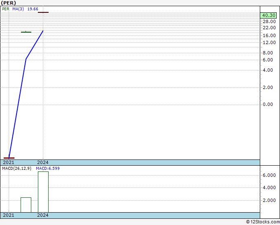
Task: Click the 28.00 price axis label
Action: tap(269, 21)
